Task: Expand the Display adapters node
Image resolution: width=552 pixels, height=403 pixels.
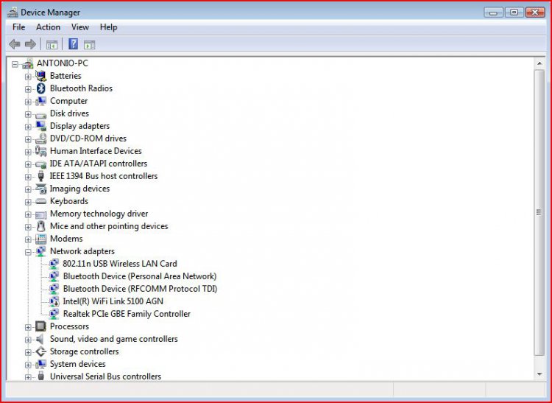Action: [x=28, y=127]
